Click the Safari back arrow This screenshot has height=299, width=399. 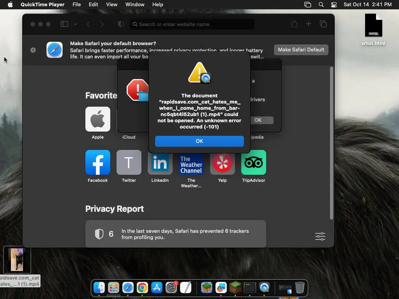[x=88, y=24]
